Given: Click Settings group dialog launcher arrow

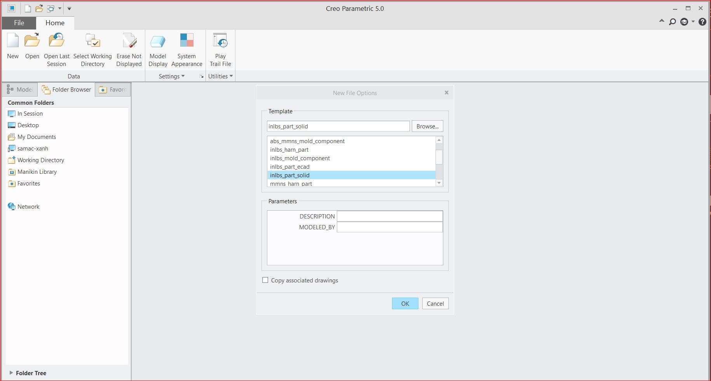Looking at the screenshot, I should point(202,76).
